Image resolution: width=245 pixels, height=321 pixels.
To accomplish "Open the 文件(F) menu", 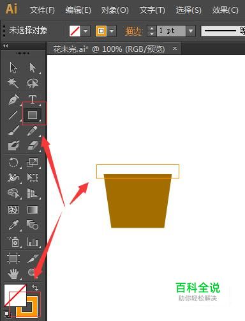I will point(42,10).
